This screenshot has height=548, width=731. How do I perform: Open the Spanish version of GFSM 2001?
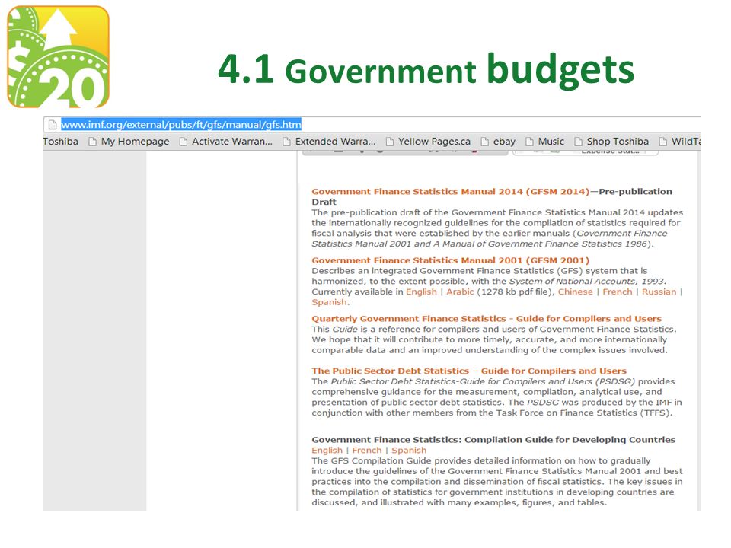(x=329, y=302)
